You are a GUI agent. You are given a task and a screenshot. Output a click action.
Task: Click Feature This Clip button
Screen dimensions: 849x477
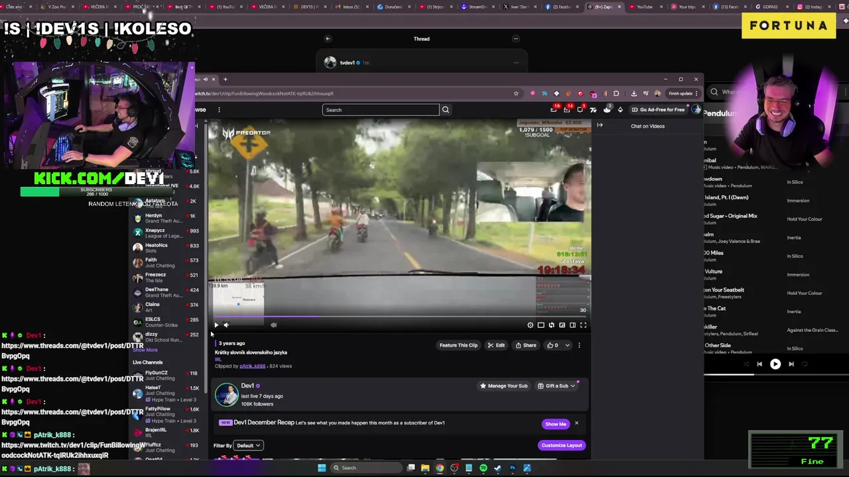(x=458, y=345)
